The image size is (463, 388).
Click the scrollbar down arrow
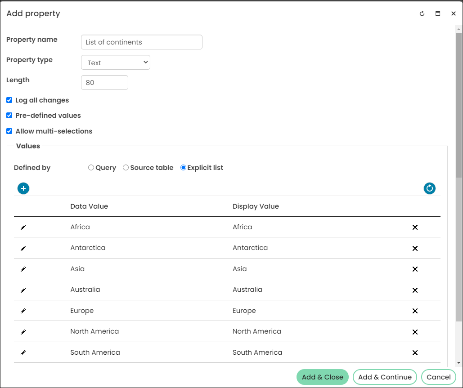pyautogui.click(x=459, y=363)
